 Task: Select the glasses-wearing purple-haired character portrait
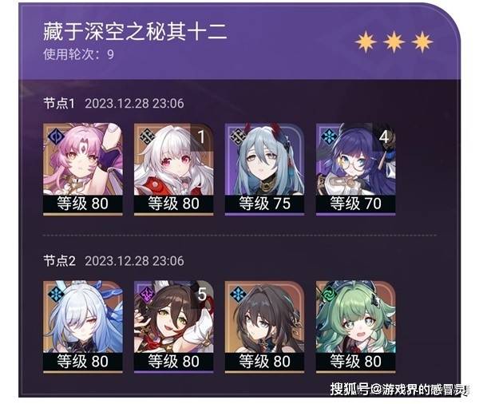[x=355, y=159]
